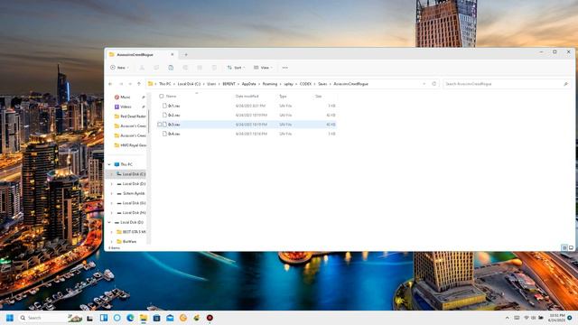This screenshot has width=578, height=325.
Task: Open the Mail app from taskbar
Action: pos(170,318)
